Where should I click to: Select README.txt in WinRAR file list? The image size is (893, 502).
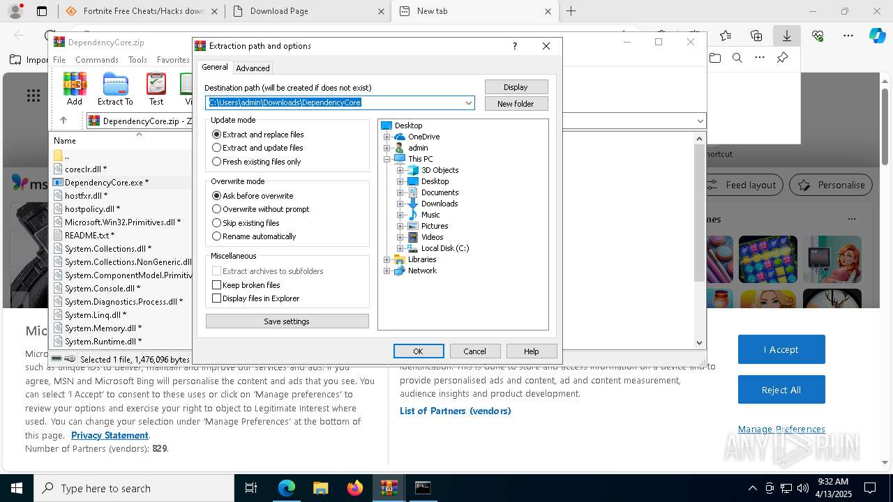[90, 236]
